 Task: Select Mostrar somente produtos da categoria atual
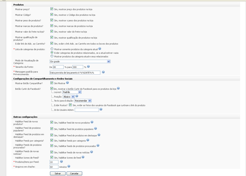[52, 49]
